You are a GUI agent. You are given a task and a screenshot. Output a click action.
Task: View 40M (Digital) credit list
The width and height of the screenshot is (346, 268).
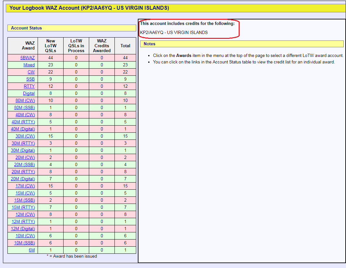(23, 129)
